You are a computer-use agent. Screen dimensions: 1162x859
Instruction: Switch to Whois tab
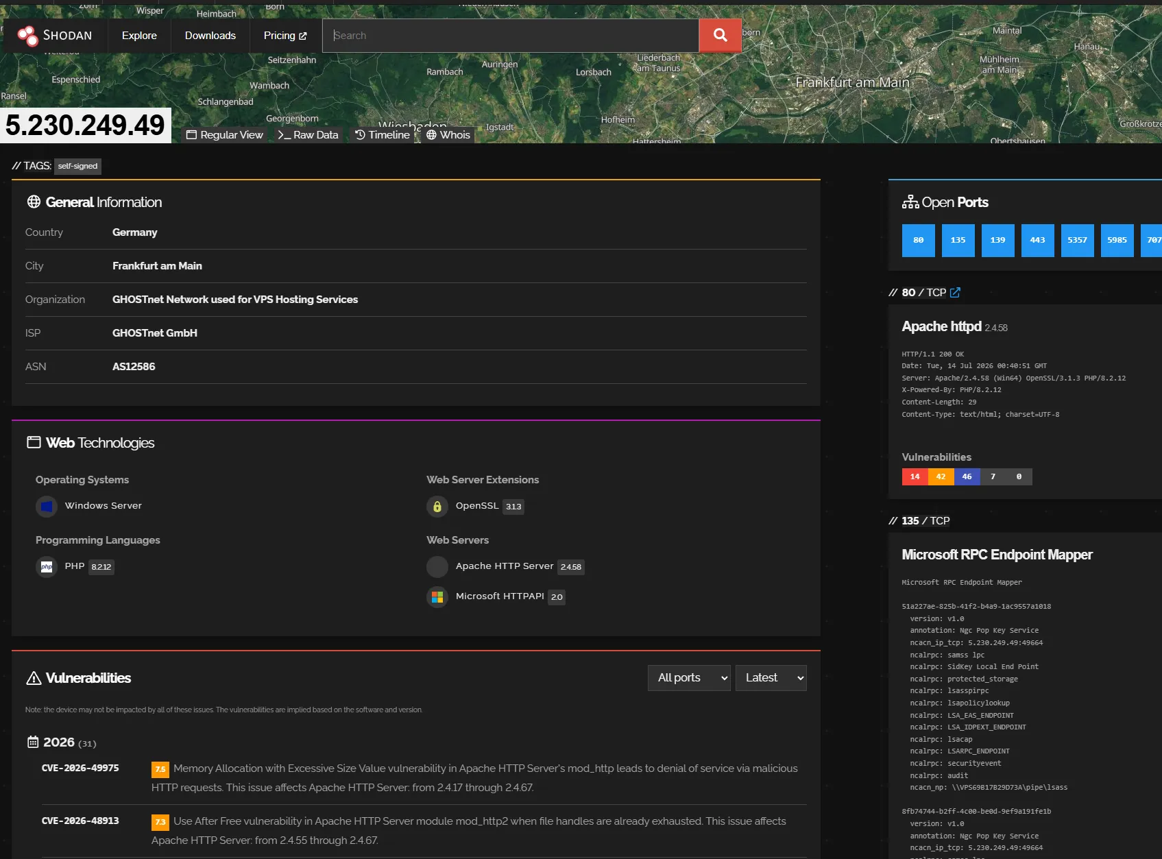click(448, 135)
